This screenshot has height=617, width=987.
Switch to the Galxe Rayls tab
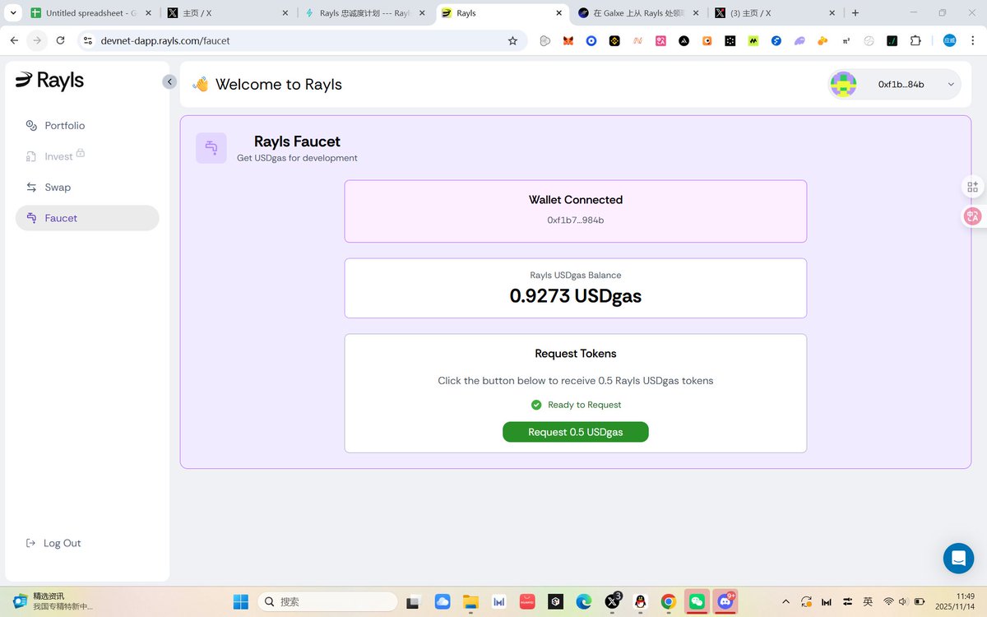(x=637, y=13)
